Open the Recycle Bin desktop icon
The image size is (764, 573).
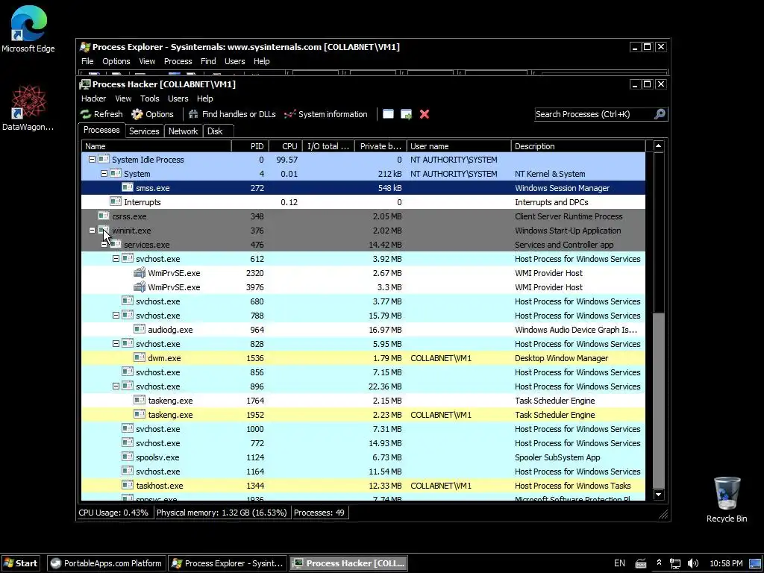point(727,499)
